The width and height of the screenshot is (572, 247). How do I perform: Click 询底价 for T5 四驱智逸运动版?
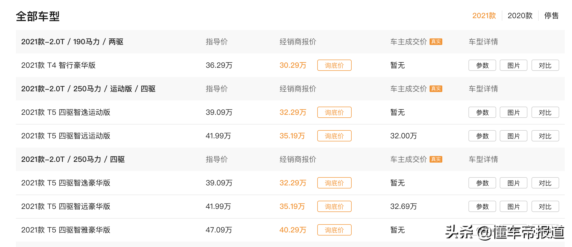tap(334, 112)
